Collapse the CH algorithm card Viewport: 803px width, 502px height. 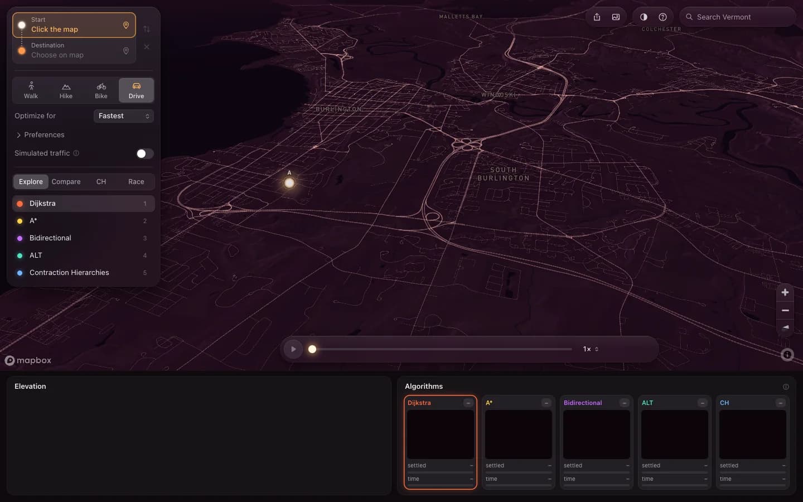780,403
